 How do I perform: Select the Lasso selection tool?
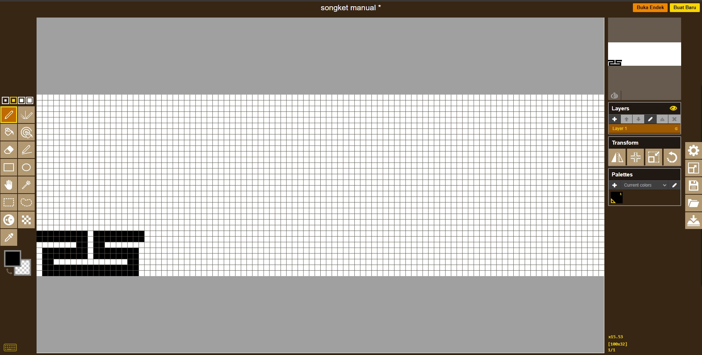click(x=26, y=202)
